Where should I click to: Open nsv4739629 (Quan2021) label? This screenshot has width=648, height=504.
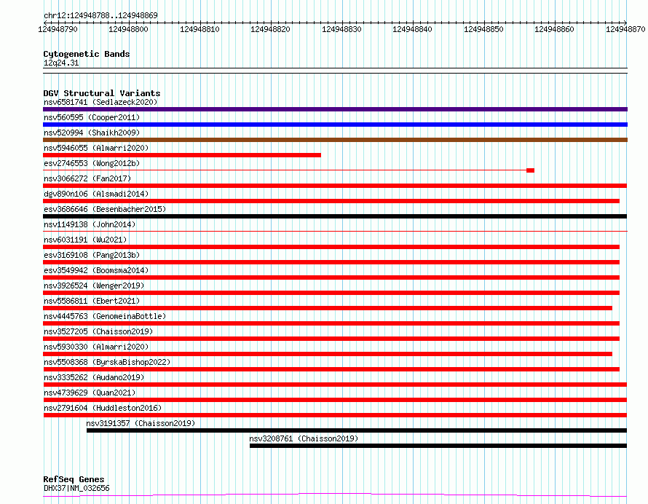[90, 393]
